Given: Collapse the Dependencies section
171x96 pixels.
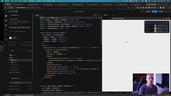Looking at the screenshot, I should point(10,78).
